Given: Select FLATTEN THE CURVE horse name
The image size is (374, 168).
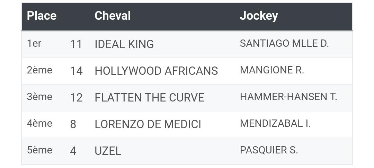Looking at the screenshot, I should coord(149,98).
